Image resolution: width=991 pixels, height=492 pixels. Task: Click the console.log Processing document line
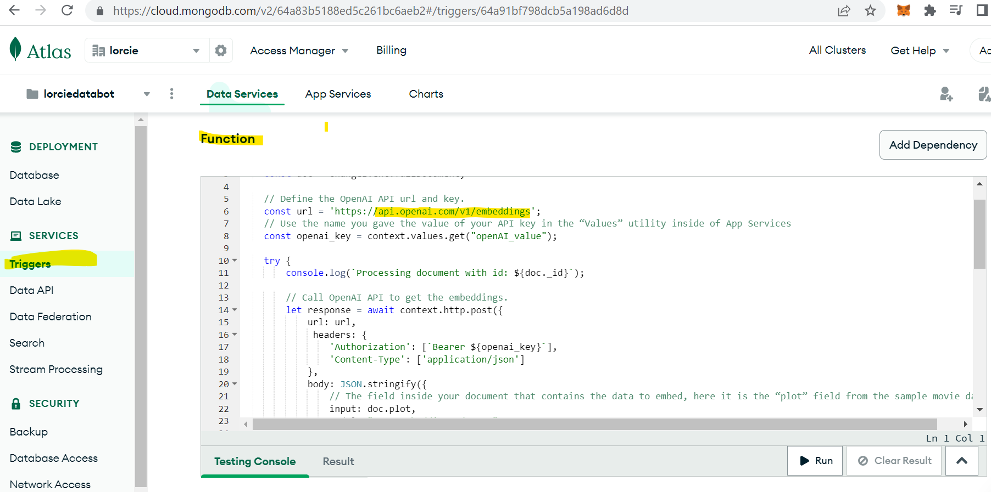435,273
